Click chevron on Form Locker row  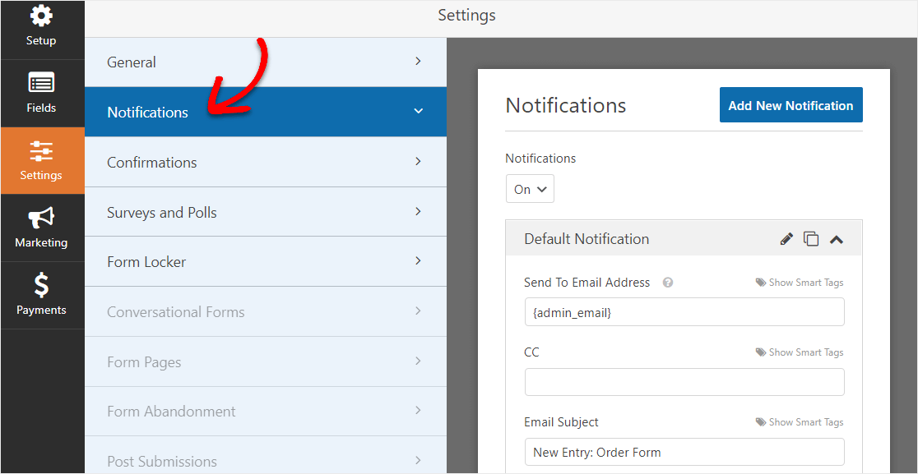(418, 260)
